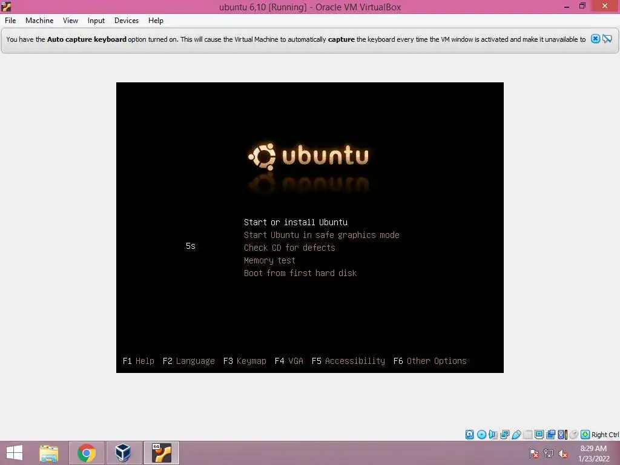Select Start Ubuntu in safe graphics mode

(322, 235)
